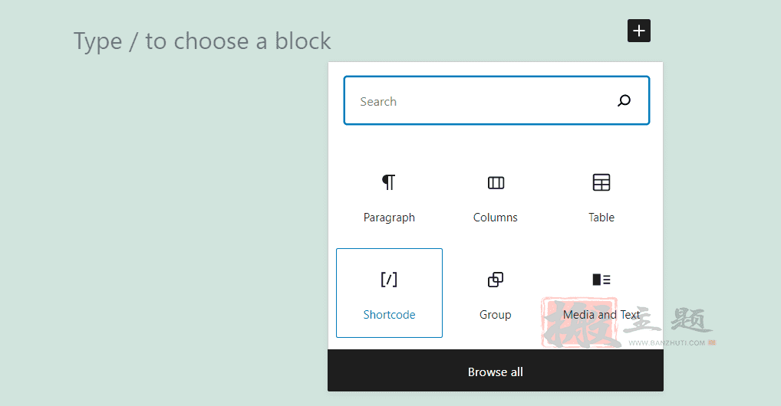The width and height of the screenshot is (781, 406).
Task: Add the Group block
Action: point(496,293)
